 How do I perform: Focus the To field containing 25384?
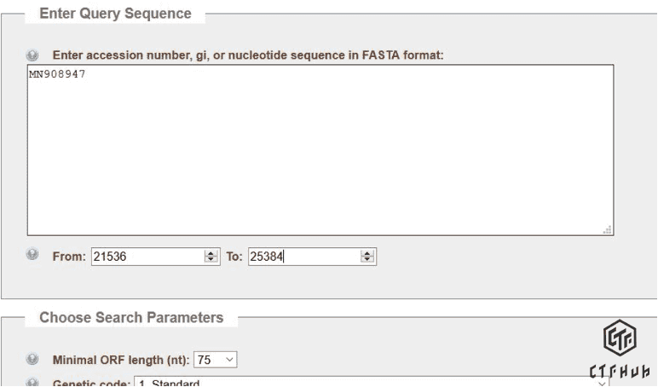[303, 255]
